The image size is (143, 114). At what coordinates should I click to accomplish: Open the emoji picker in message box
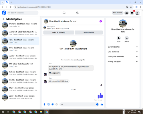(x=97, y=104)
